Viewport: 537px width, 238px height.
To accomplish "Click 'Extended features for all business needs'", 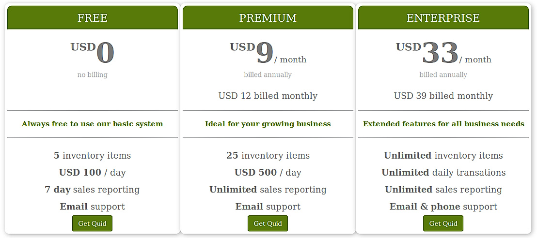I will click(443, 124).
